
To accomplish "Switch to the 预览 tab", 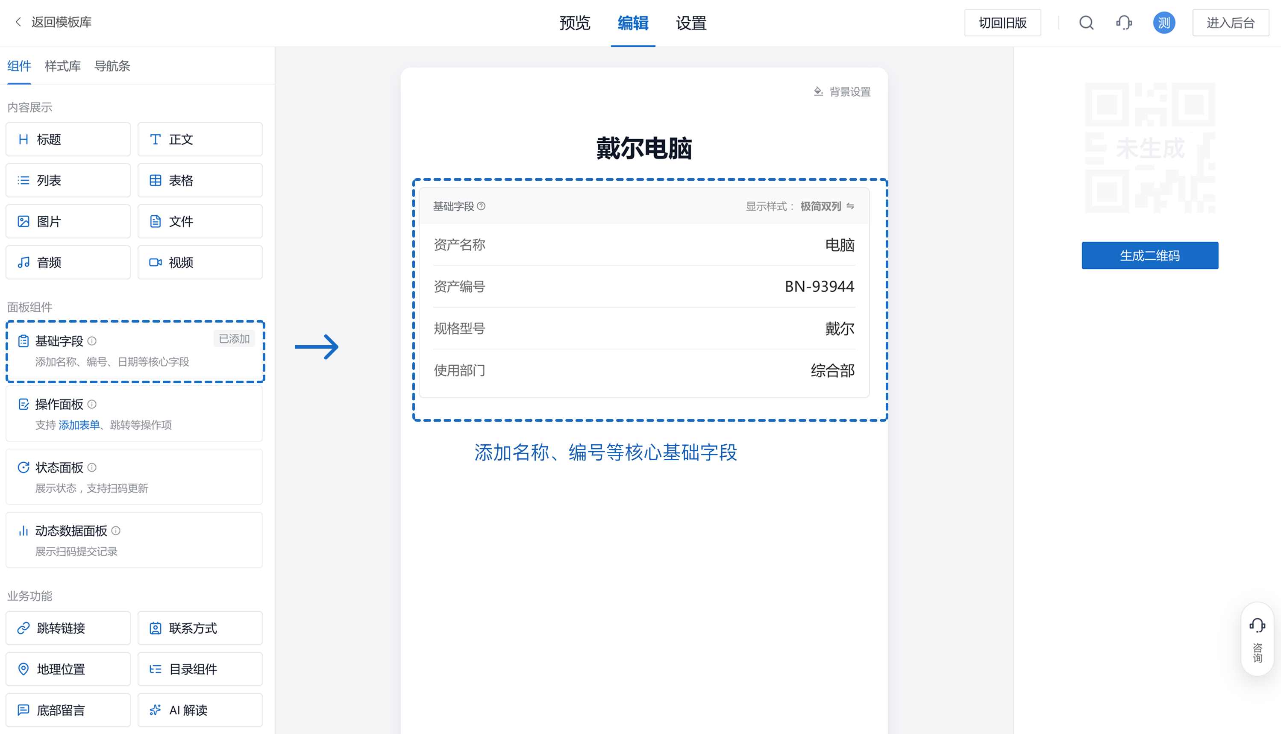I will coord(575,23).
